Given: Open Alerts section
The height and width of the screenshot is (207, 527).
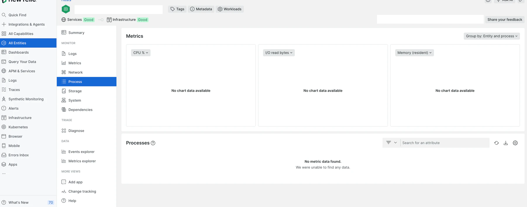Looking at the screenshot, I should (x=28, y=108).
